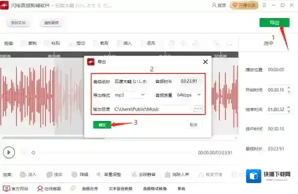Apply the 消除人声 vocal removal effect
This screenshot has width=298, height=194.
(x=176, y=174)
